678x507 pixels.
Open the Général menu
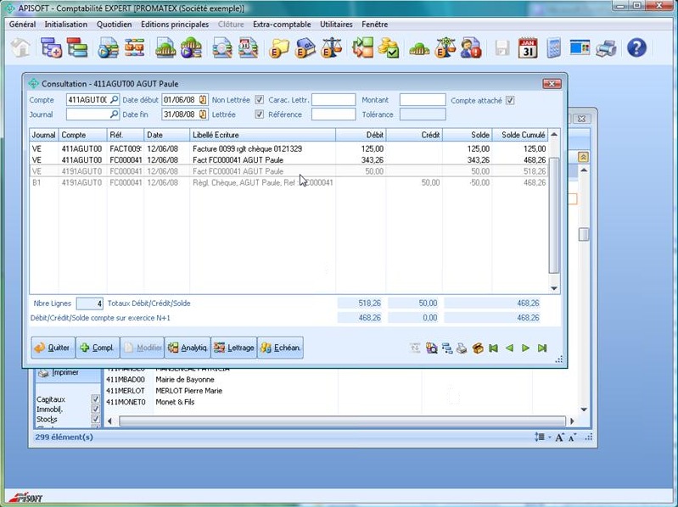22,25
